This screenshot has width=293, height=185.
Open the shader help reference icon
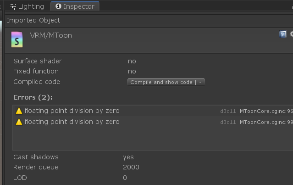coord(282,34)
